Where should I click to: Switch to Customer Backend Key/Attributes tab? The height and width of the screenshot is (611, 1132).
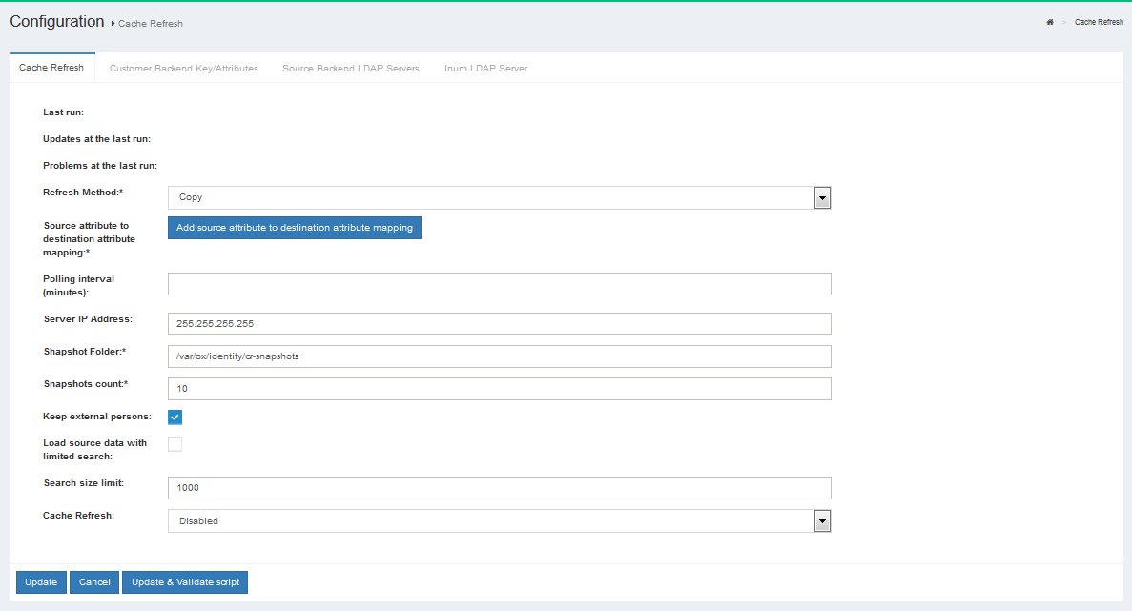point(183,69)
